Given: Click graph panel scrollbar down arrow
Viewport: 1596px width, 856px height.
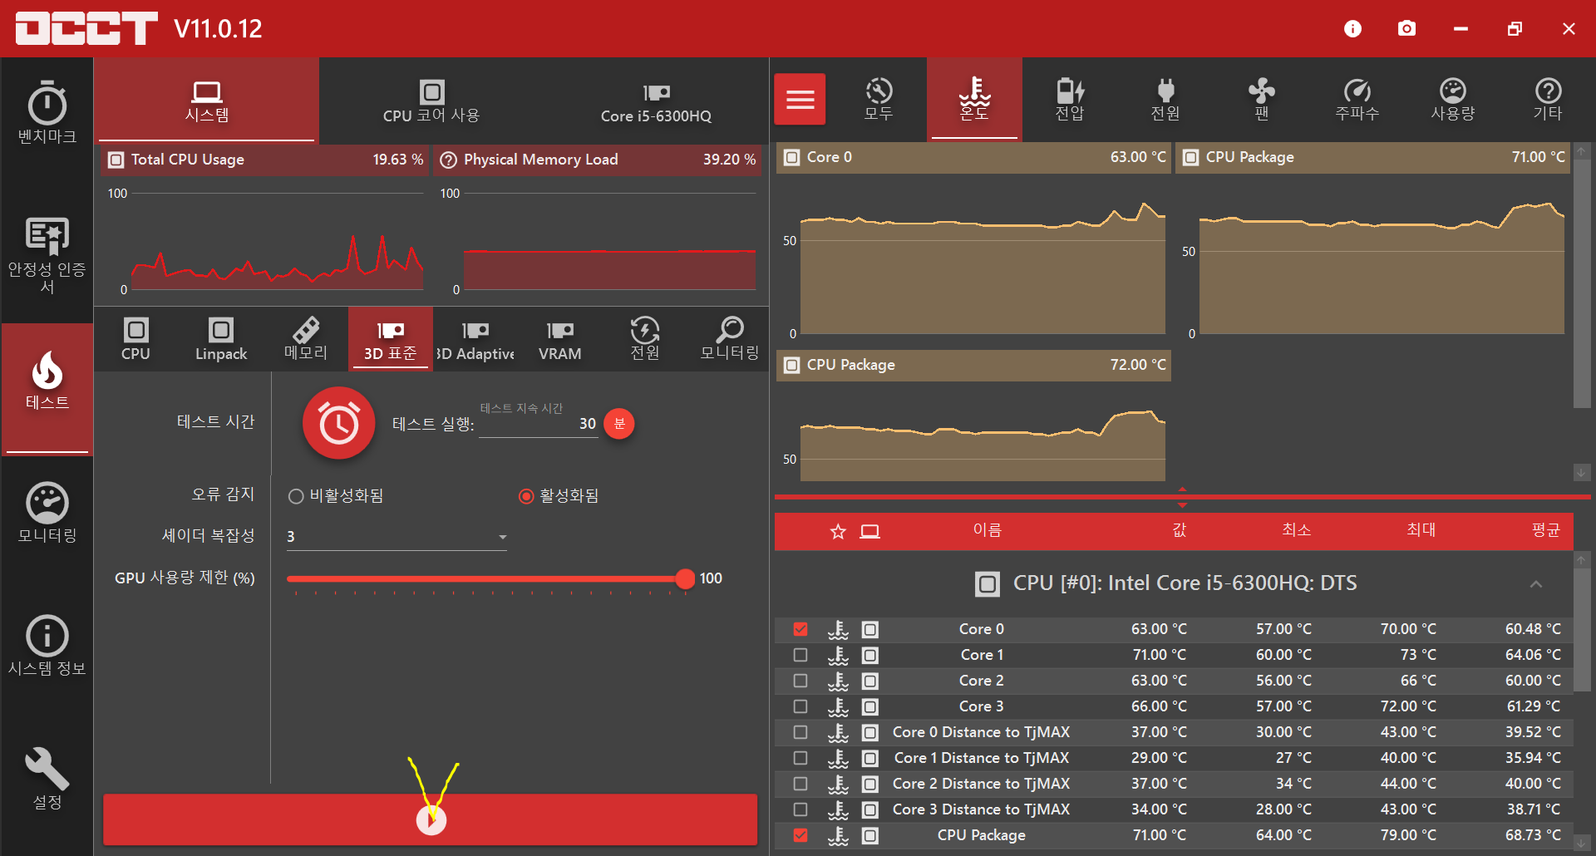Looking at the screenshot, I should [x=1582, y=472].
